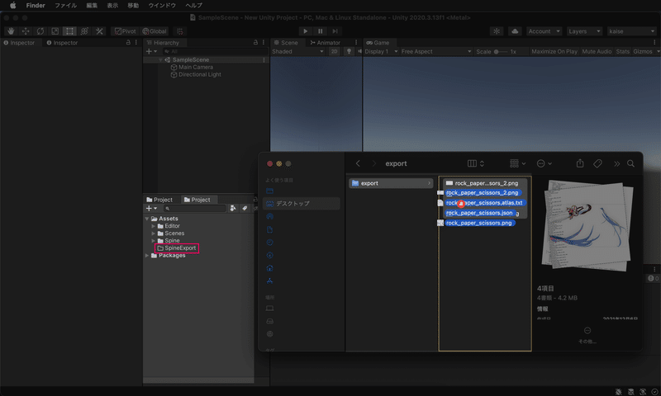Click Hierarchy search field

click(215, 51)
